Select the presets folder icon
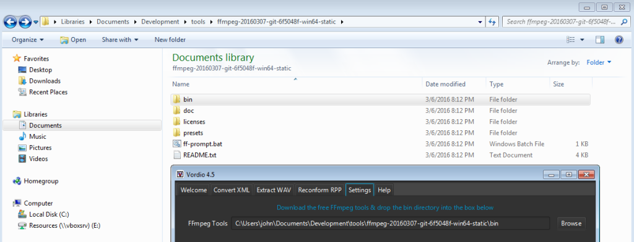634x242 pixels. click(176, 133)
